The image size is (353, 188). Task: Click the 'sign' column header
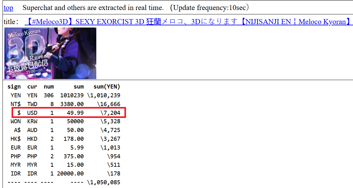14,87
